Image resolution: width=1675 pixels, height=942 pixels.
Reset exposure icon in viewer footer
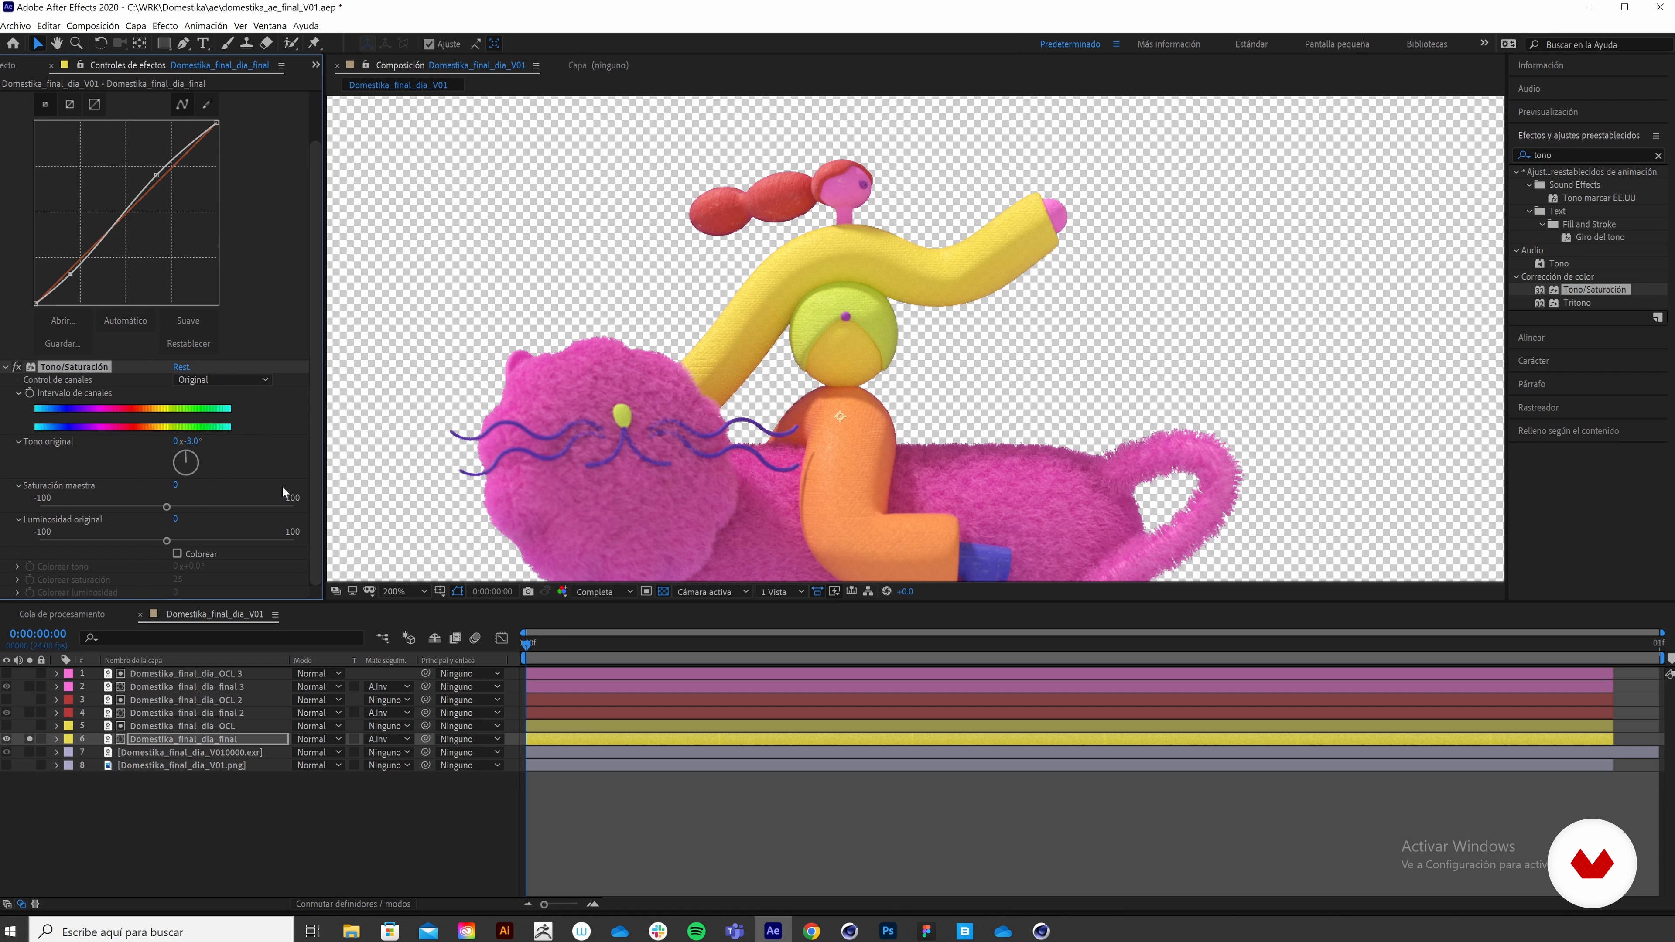coord(886,591)
